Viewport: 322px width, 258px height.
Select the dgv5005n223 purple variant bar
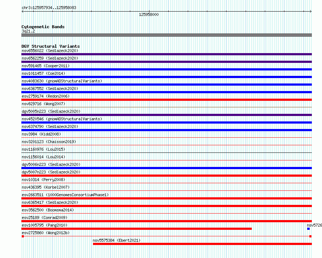click(x=166, y=115)
